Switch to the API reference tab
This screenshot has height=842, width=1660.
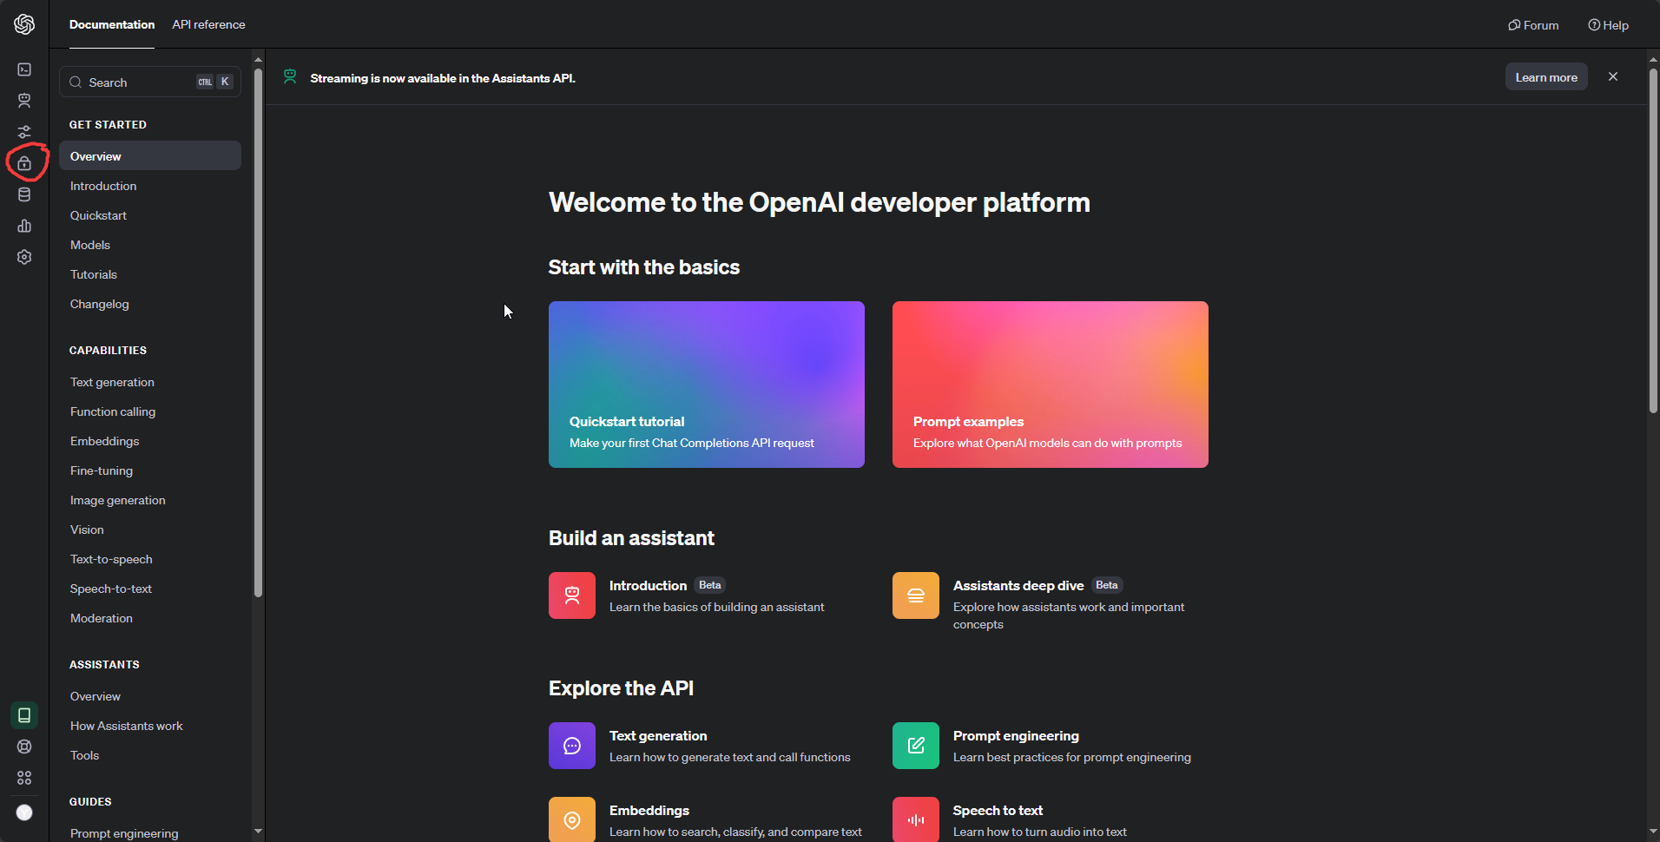coord(208,24)
